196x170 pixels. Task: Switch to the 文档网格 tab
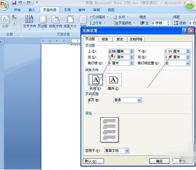coord(136,39)
